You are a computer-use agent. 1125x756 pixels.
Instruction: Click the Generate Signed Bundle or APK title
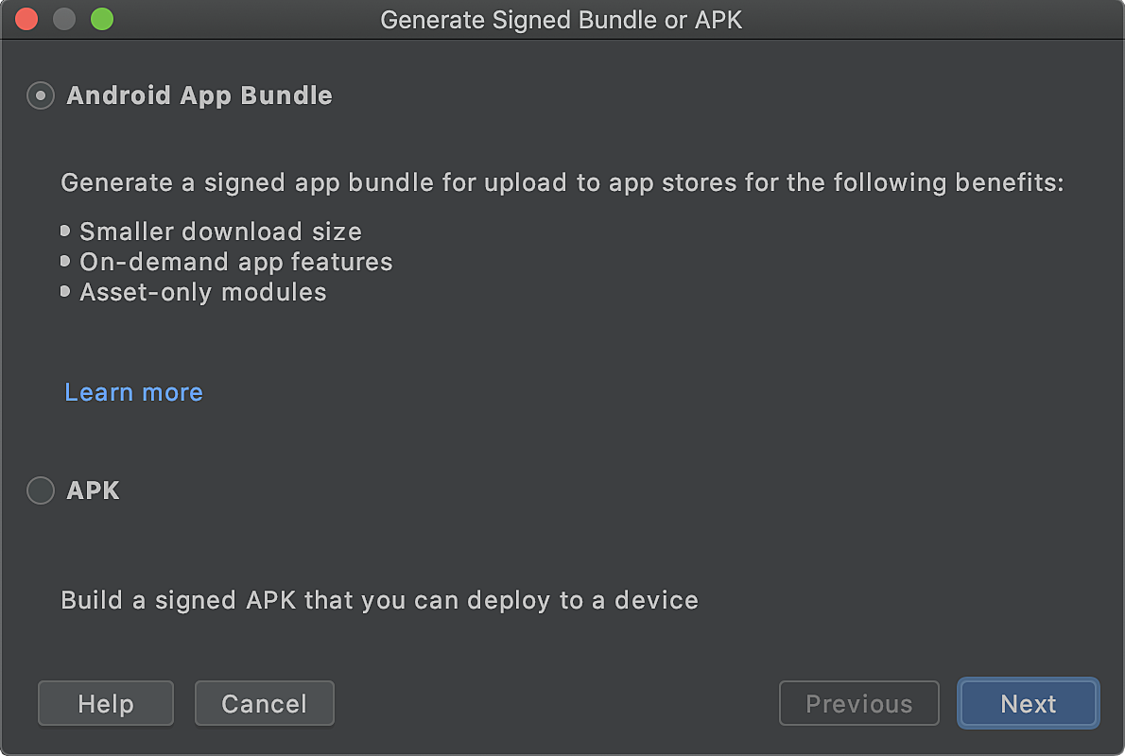click(562, 20)
